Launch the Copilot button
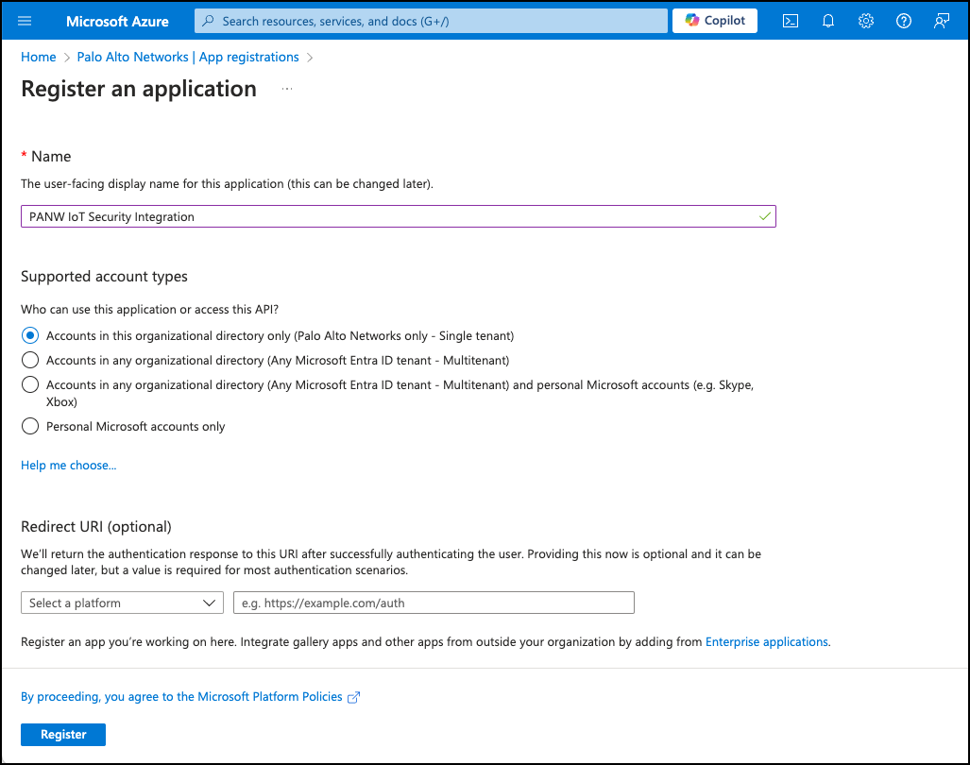The image size is (970, 765). 715,21
